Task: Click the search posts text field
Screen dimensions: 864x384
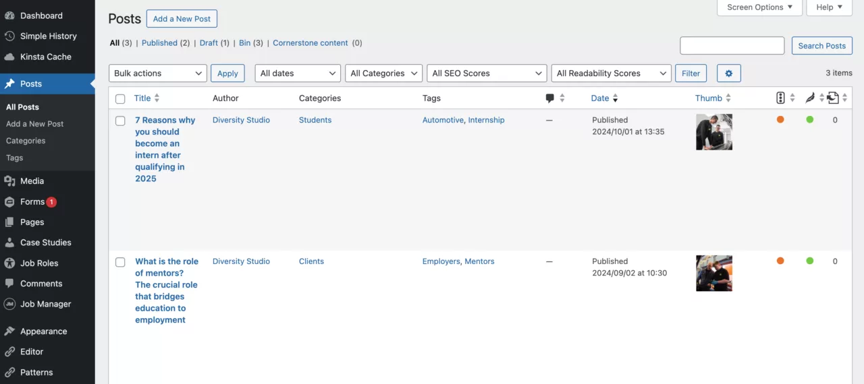Action: click(x=732, y=46)
